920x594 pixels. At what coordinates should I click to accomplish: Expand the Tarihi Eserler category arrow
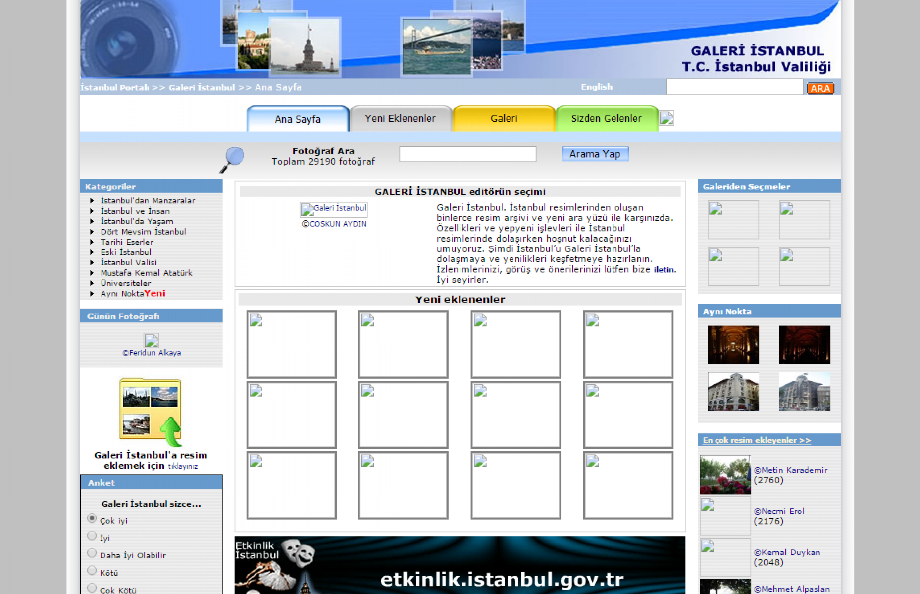click(92, 242)
